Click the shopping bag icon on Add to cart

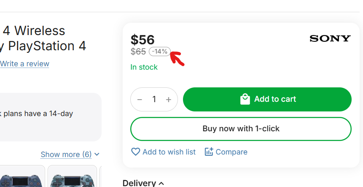coord(245,99)
